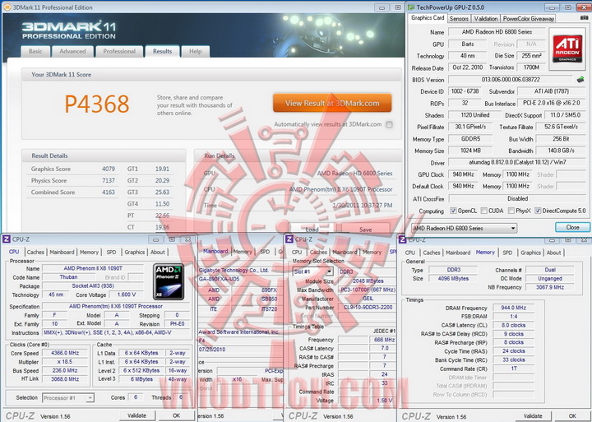Open the Slot #1 memory slot dropdown
The width and height of the screenshot is (592, 422).
(x=312, y=271)
